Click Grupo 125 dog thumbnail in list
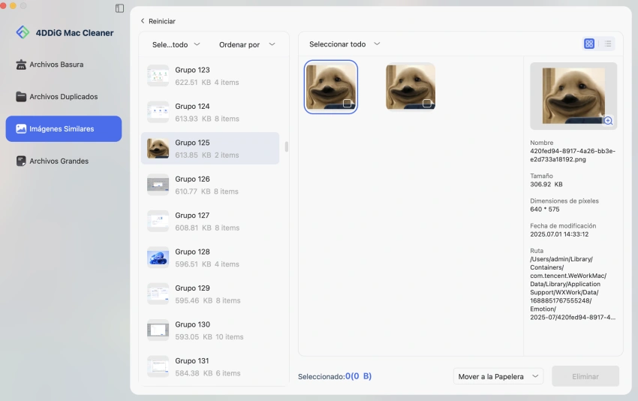Screen dimensions: 638x401 click(x=158, y=148)
